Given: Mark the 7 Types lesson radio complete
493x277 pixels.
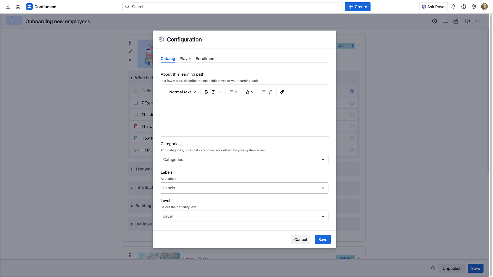Looking at the screenshot, I should (352, 103).
